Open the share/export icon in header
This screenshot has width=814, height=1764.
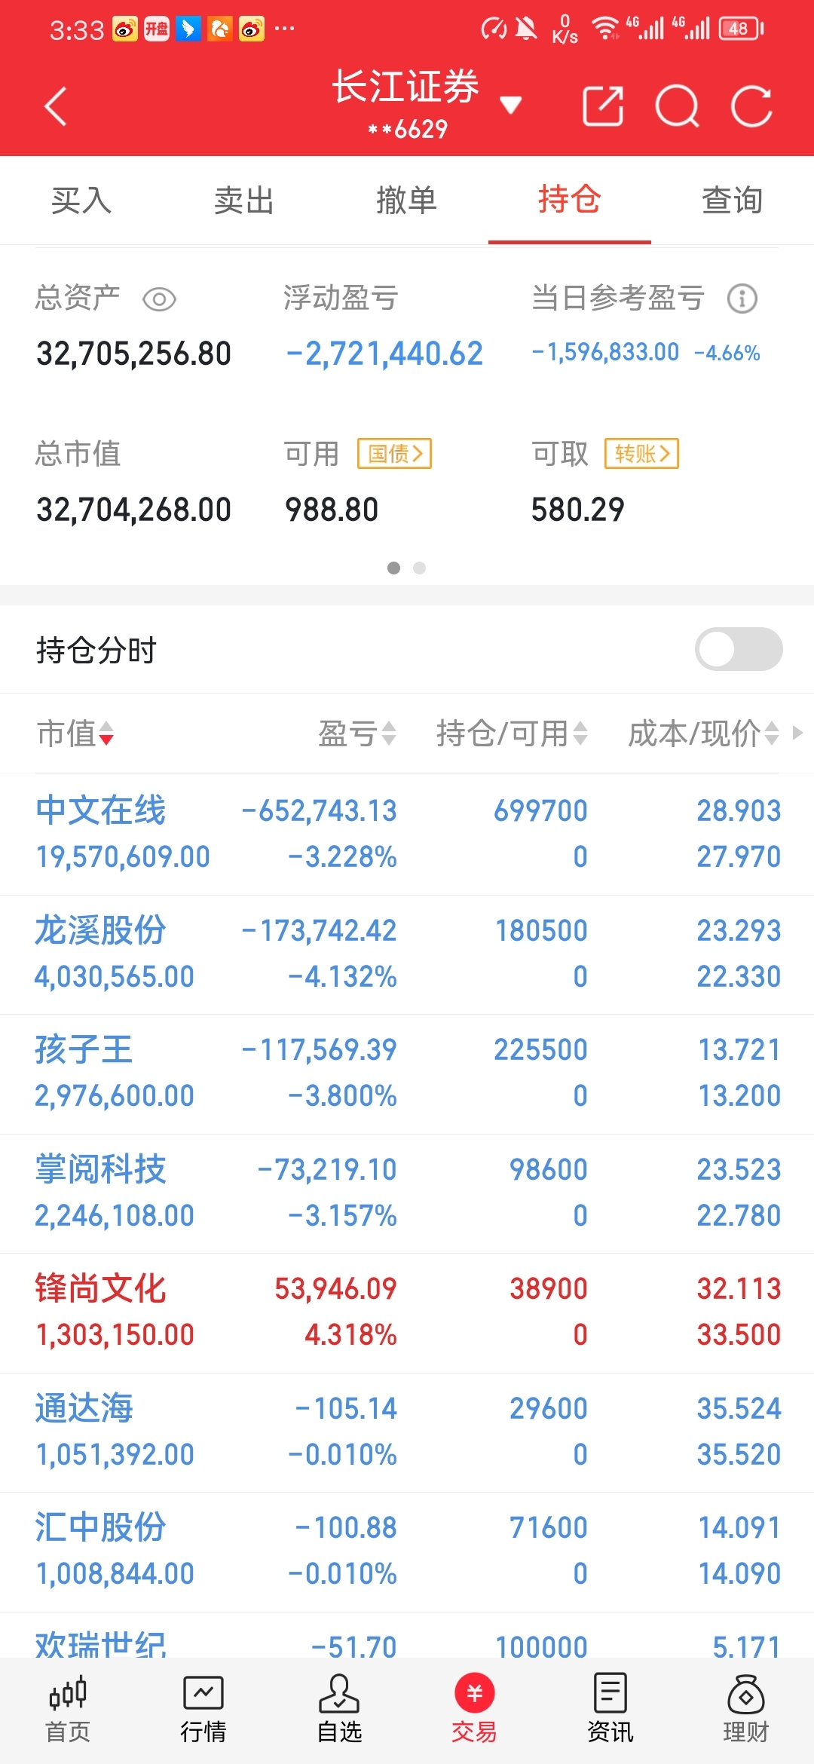603,106
